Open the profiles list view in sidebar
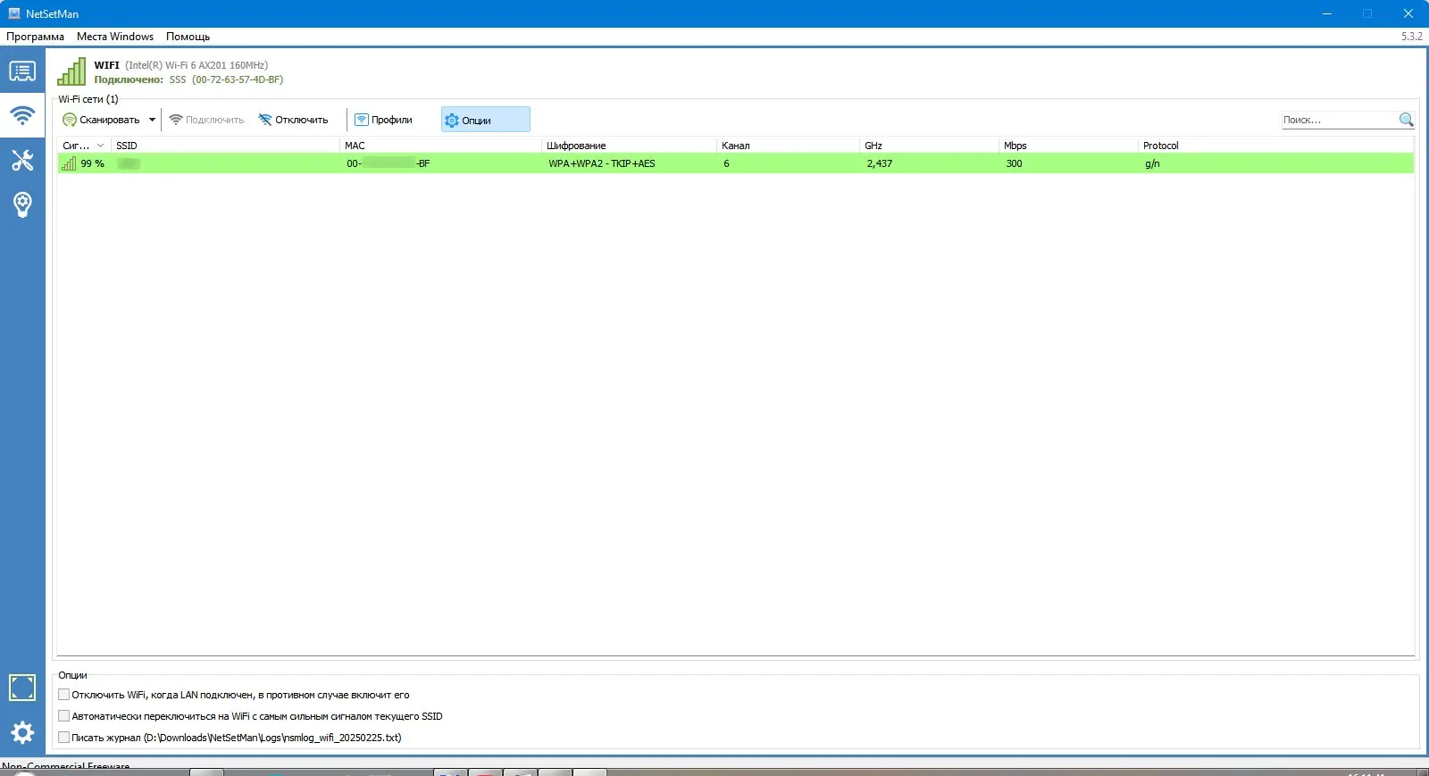The width and height of the screenshot is (1429, 776). pos(22,71)
